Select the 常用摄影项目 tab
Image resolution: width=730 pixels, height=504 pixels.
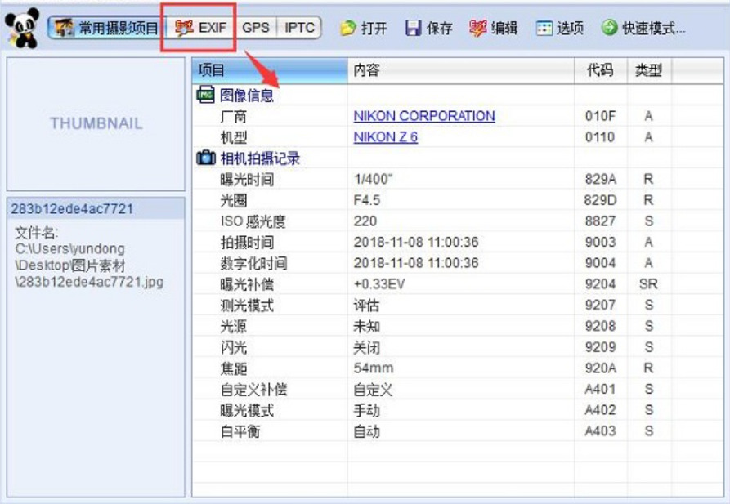pyautogui.click(x=107, y=28)
